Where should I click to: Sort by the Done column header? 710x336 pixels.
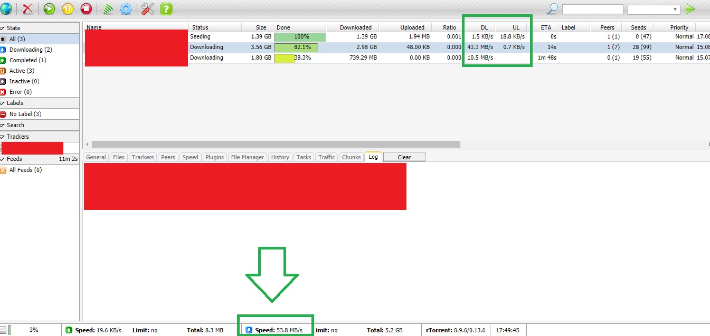tap(300, 27)
